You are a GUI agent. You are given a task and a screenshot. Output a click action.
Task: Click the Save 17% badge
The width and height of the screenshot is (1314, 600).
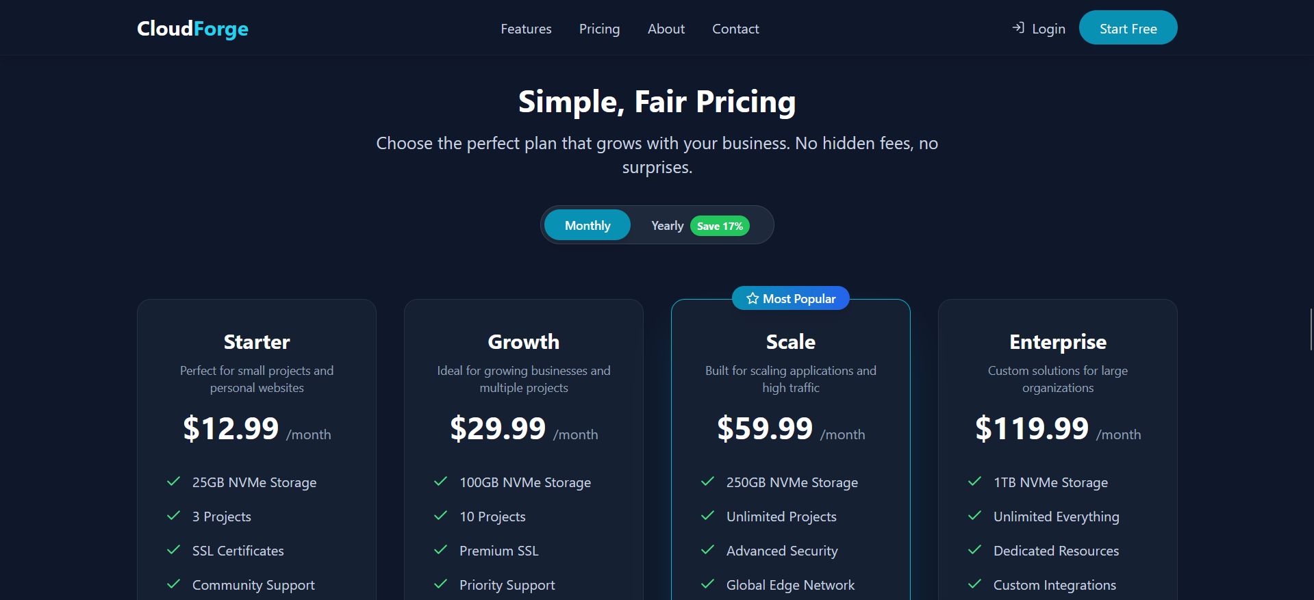coord(720,226)
